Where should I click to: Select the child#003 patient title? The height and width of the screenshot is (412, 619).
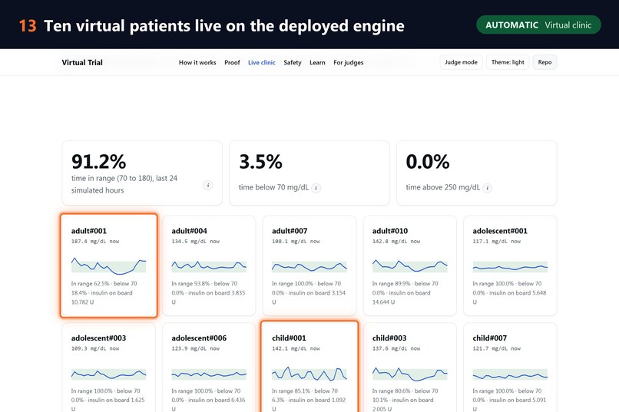coord(389,338)
